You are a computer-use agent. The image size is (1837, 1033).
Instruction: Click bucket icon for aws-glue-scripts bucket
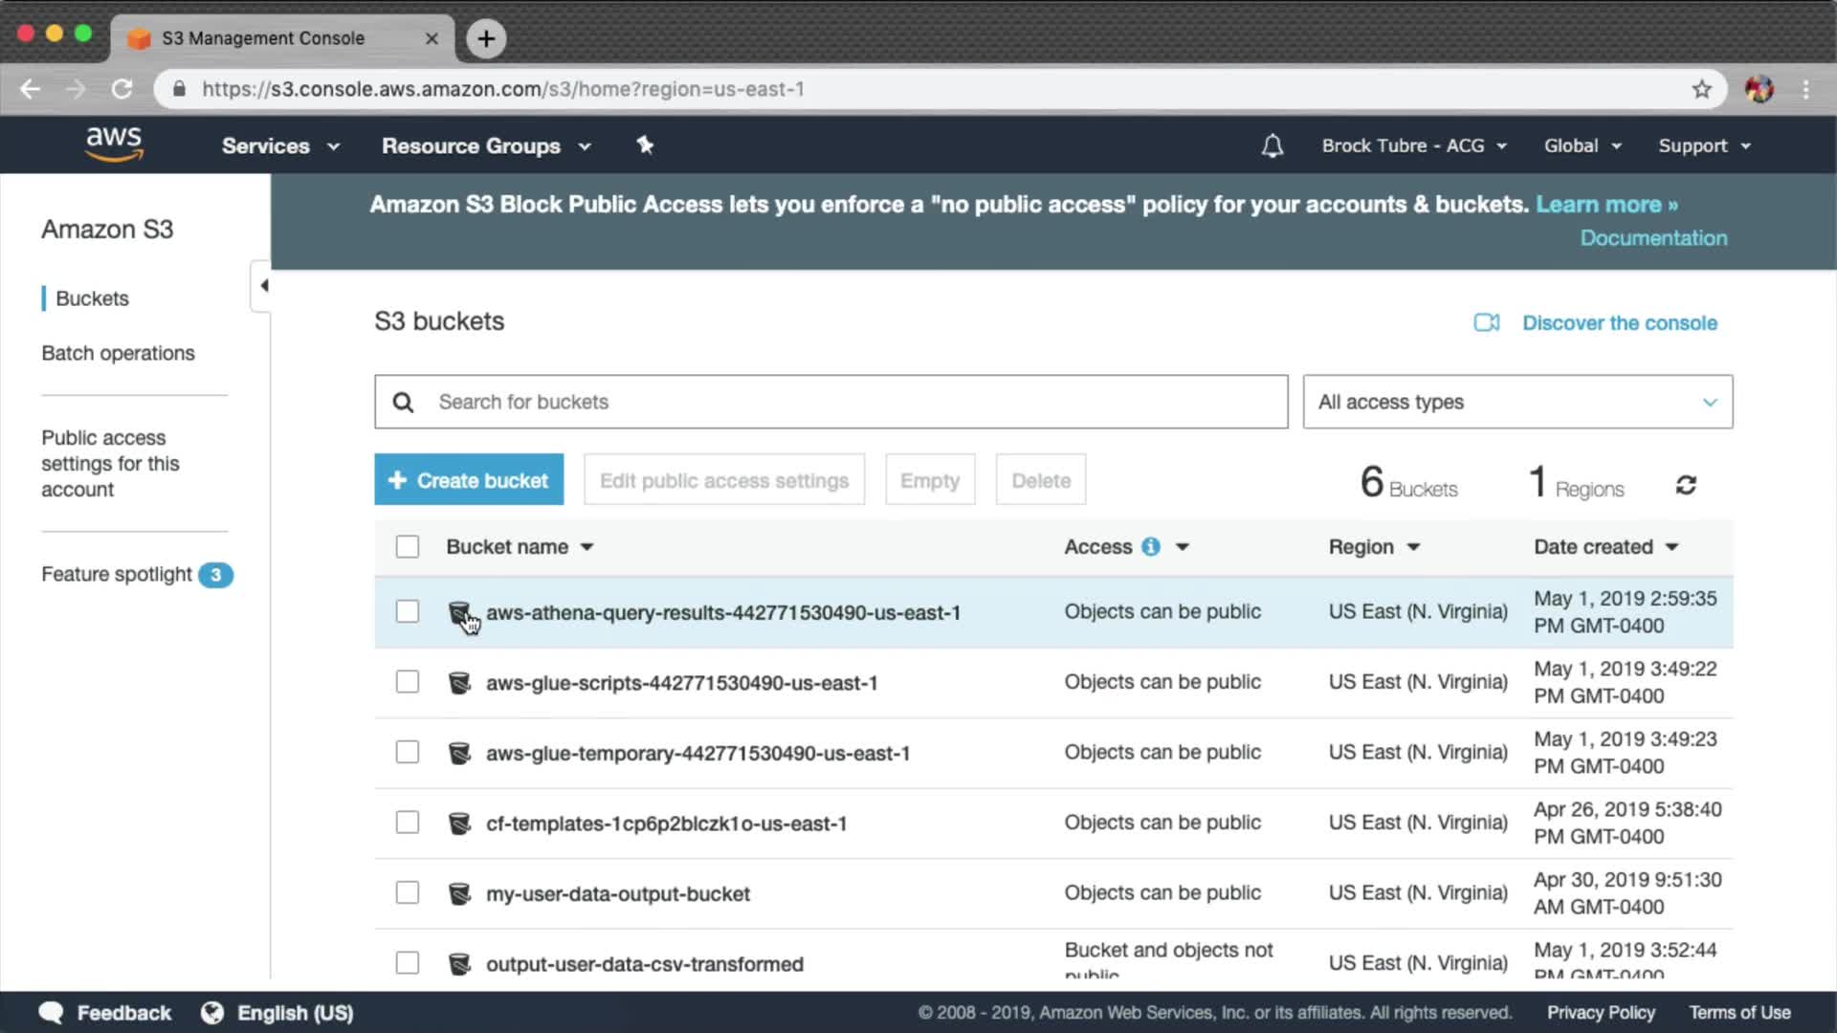point(459,683)
